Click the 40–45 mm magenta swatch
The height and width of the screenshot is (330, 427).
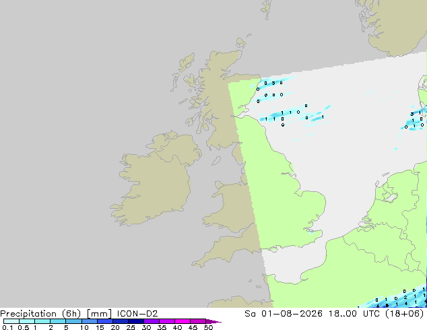[x=183, y=321]
